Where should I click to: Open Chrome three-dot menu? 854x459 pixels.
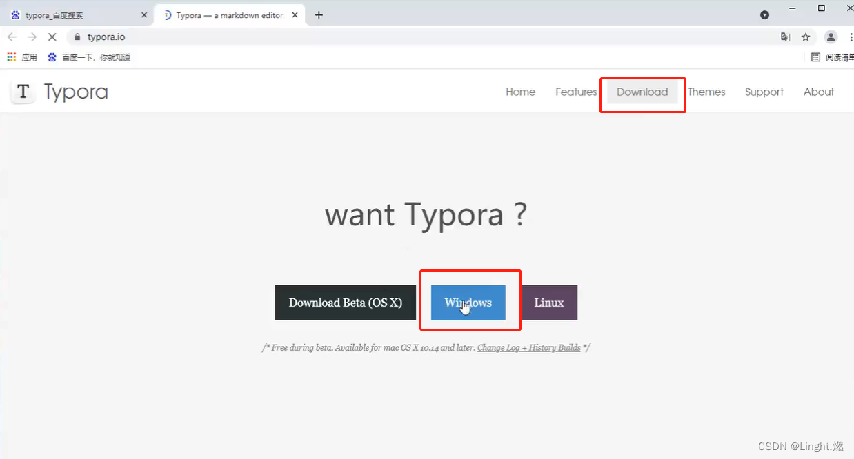(851, 37)
